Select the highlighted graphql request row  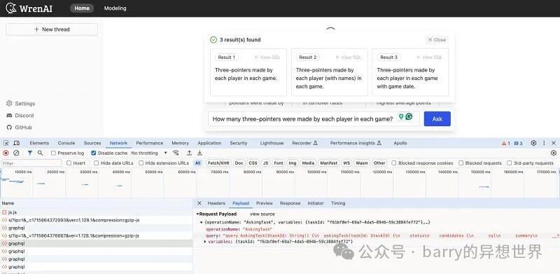click(97, 244)
